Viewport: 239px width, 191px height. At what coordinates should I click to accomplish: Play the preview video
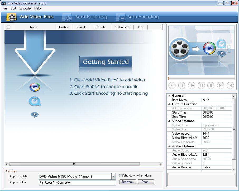192,85
